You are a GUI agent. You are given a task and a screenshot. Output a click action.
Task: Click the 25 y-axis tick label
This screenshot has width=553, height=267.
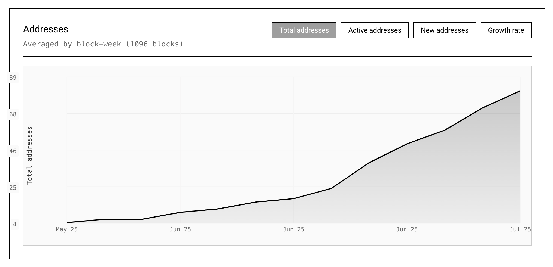tap(13, 188)
